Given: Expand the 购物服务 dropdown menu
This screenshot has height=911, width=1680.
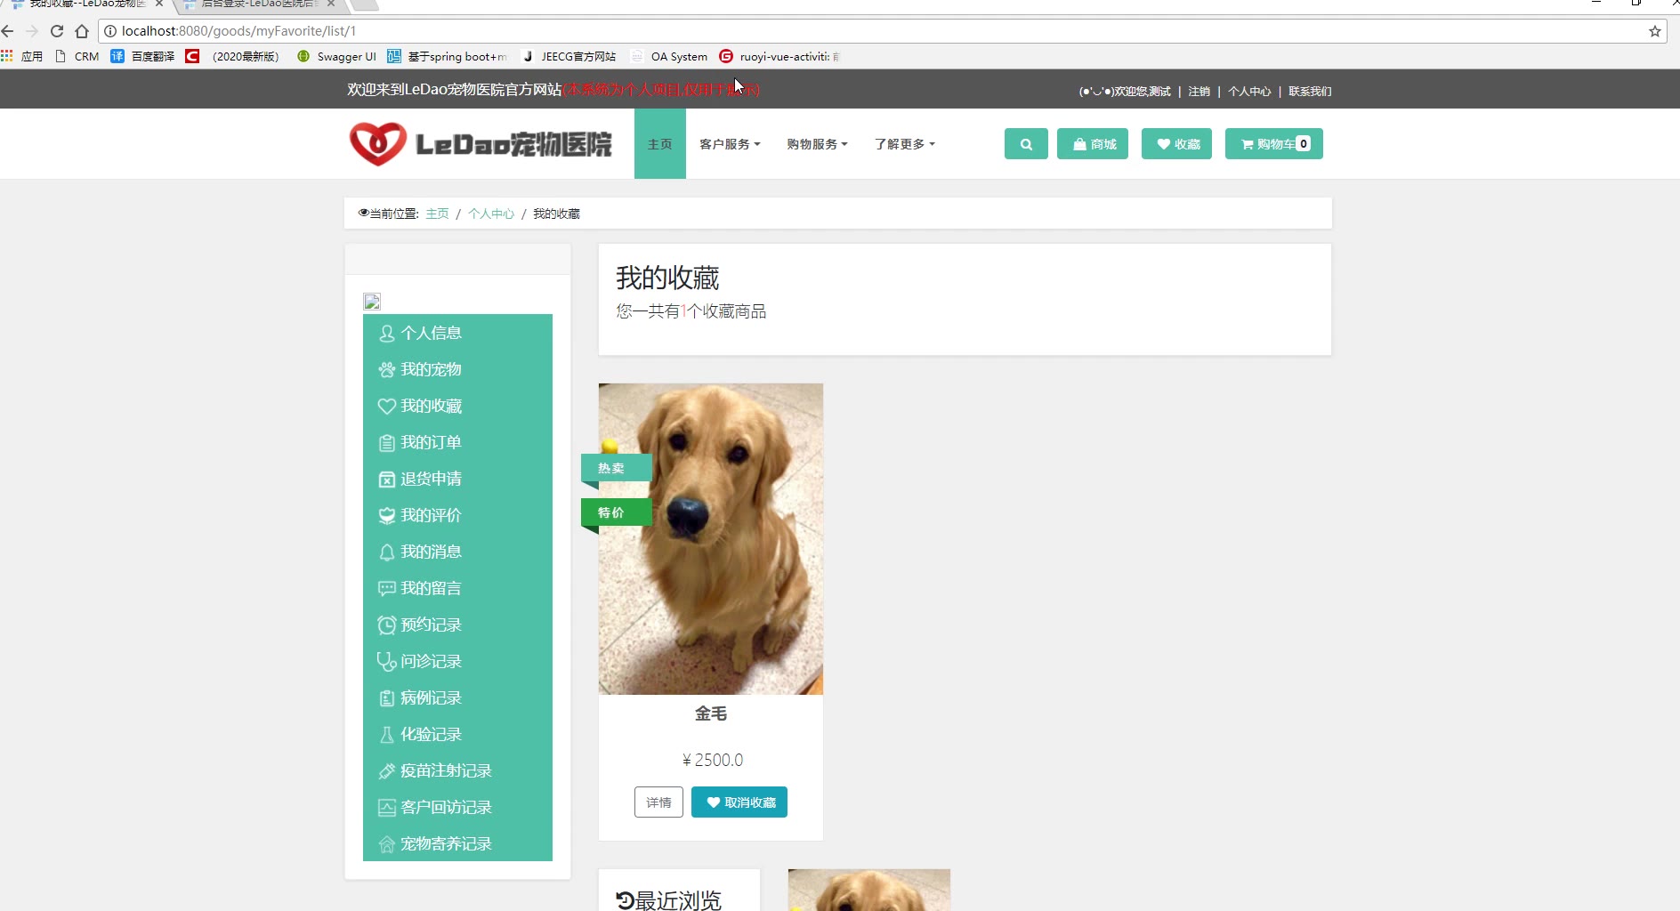Looking at the screenshot, I should click(817, 144).
